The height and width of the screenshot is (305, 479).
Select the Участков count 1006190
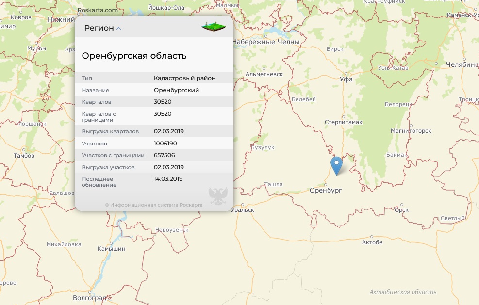click(165, 144)
